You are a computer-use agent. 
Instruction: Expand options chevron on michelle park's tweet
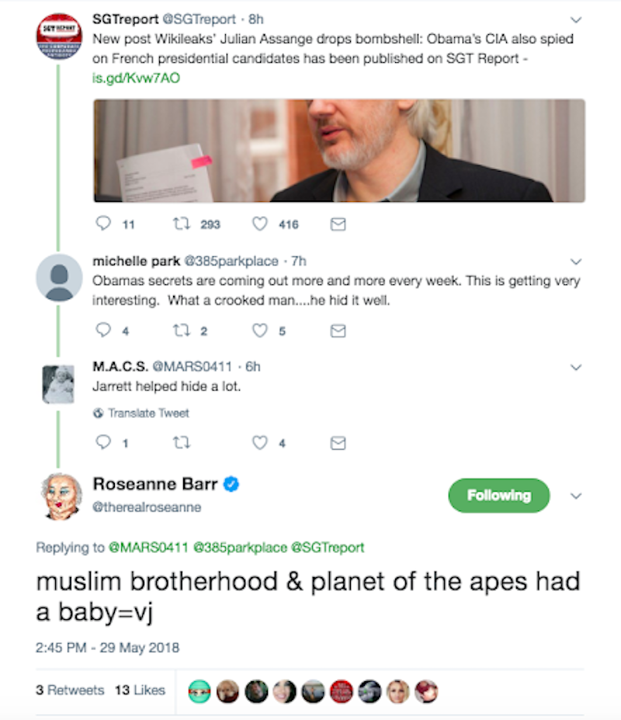(576, 262)
